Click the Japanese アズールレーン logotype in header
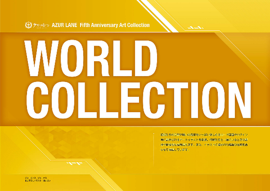This screenshot has width=270, height=191. click(41, 25)
